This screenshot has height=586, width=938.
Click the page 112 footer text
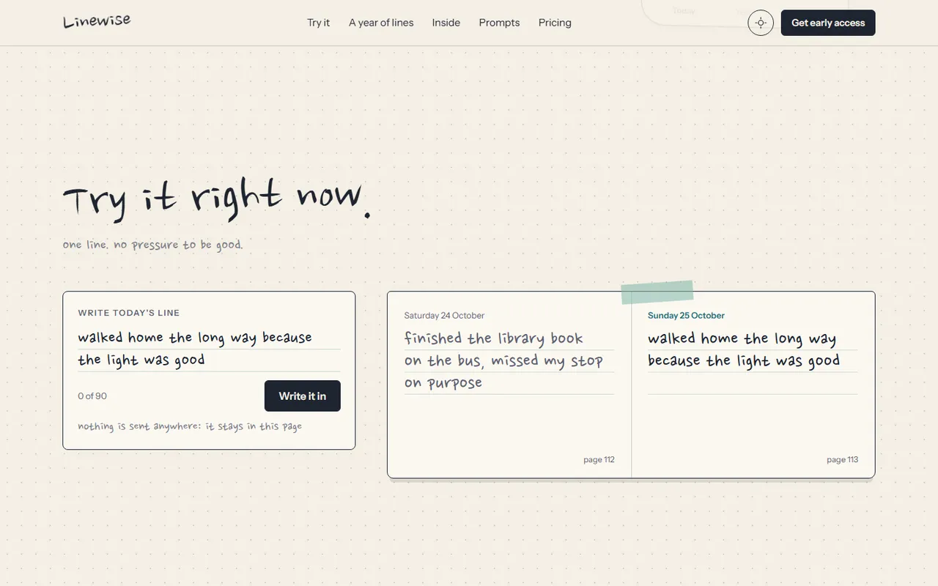click(599, 460)
